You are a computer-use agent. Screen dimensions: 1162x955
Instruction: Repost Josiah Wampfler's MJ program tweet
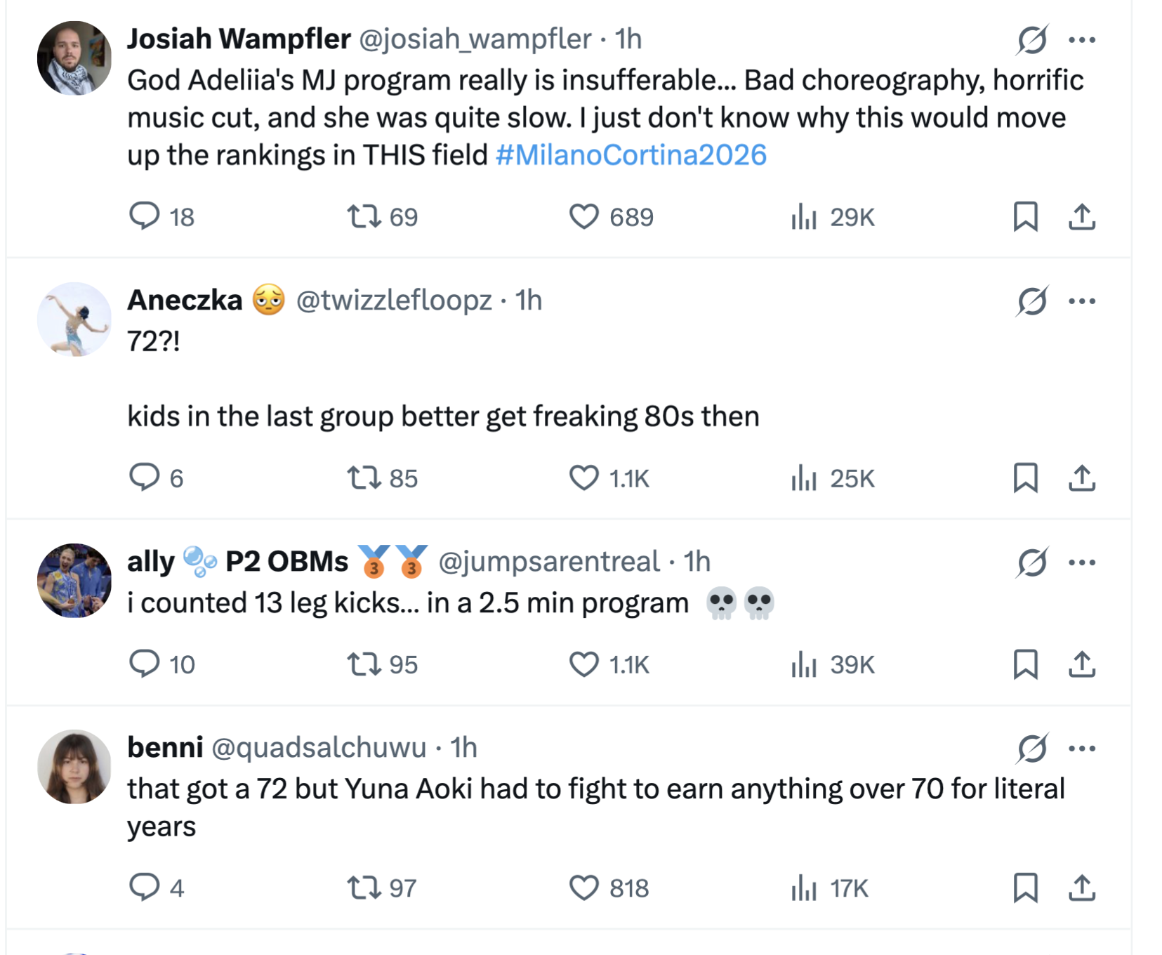click(x=364, y=216)
